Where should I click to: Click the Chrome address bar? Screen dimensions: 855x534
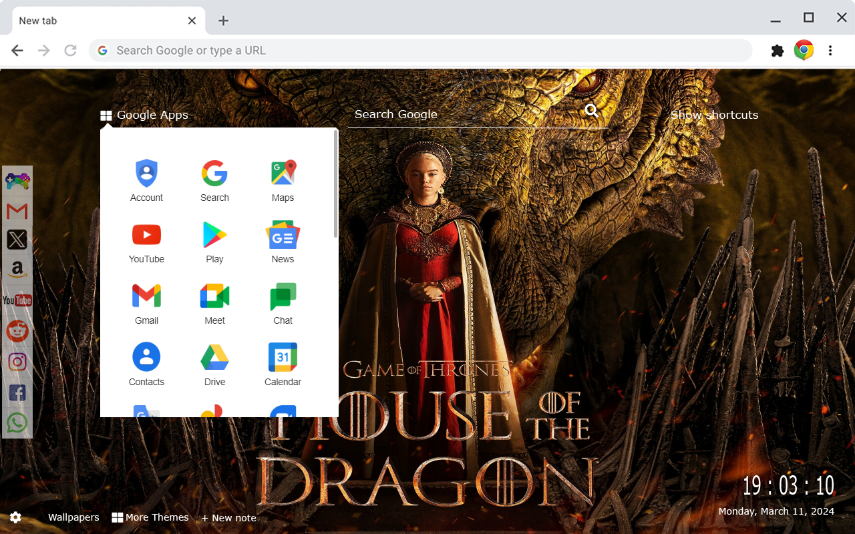[421, 51]
